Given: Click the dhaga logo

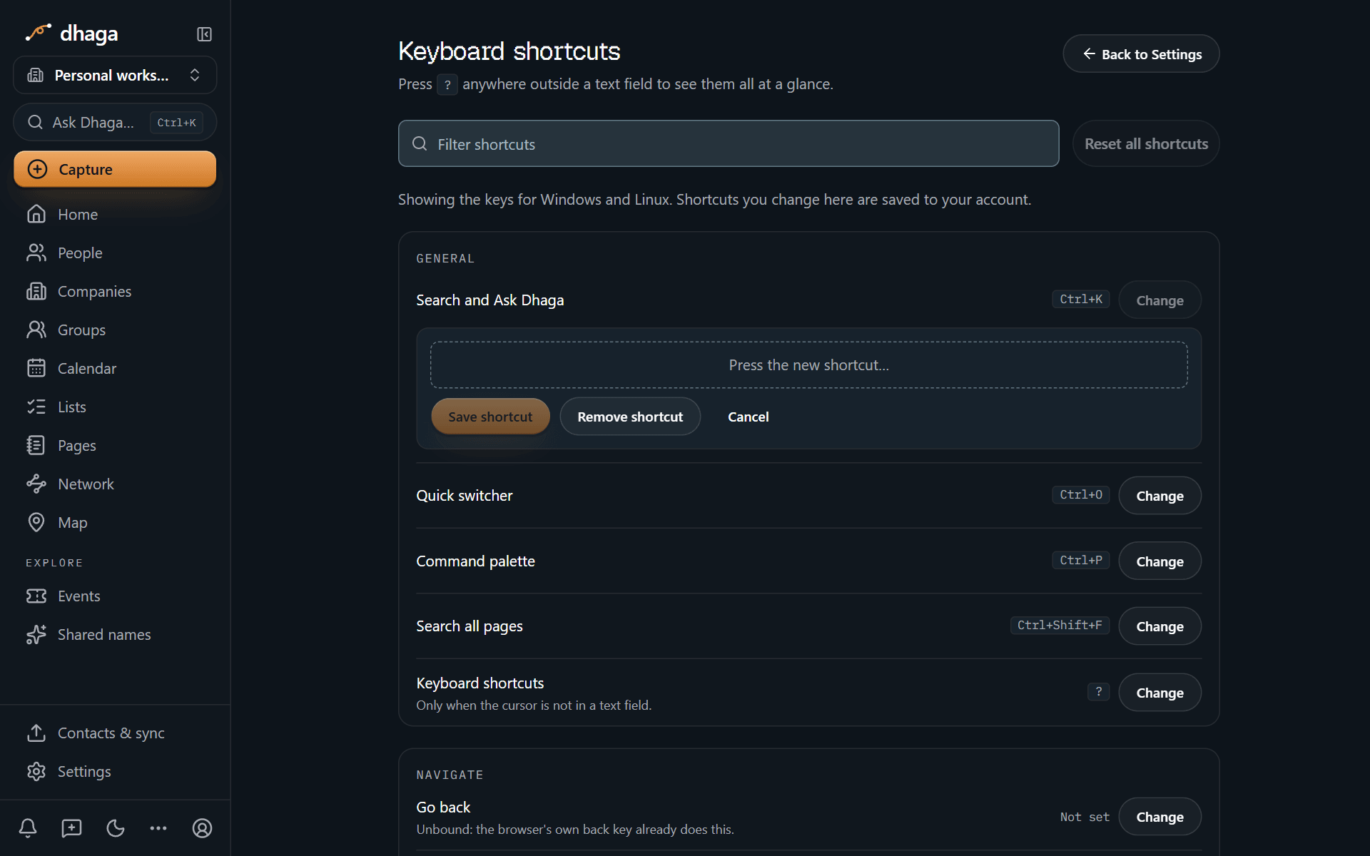Looking at the screenshot, I should pyautogui.click(x=71, y=33).
